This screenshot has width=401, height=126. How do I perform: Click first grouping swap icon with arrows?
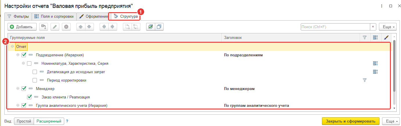pos(127,27)
